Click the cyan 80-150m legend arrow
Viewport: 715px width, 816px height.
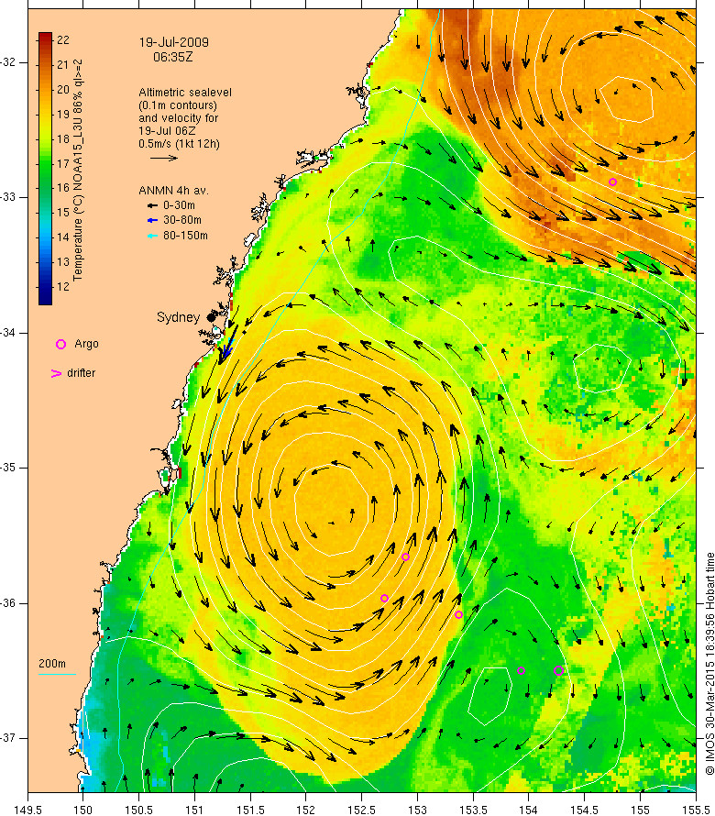point(152,236)
